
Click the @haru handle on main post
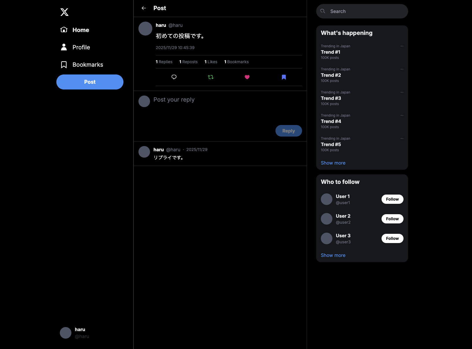click(x=175, y=25)
